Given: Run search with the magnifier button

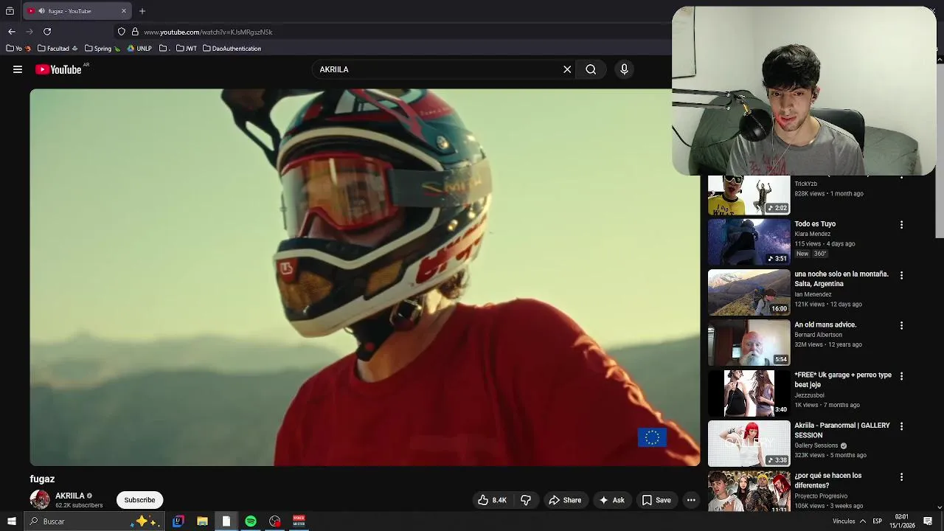Looking at the screenshot, I should click(591, 69).
